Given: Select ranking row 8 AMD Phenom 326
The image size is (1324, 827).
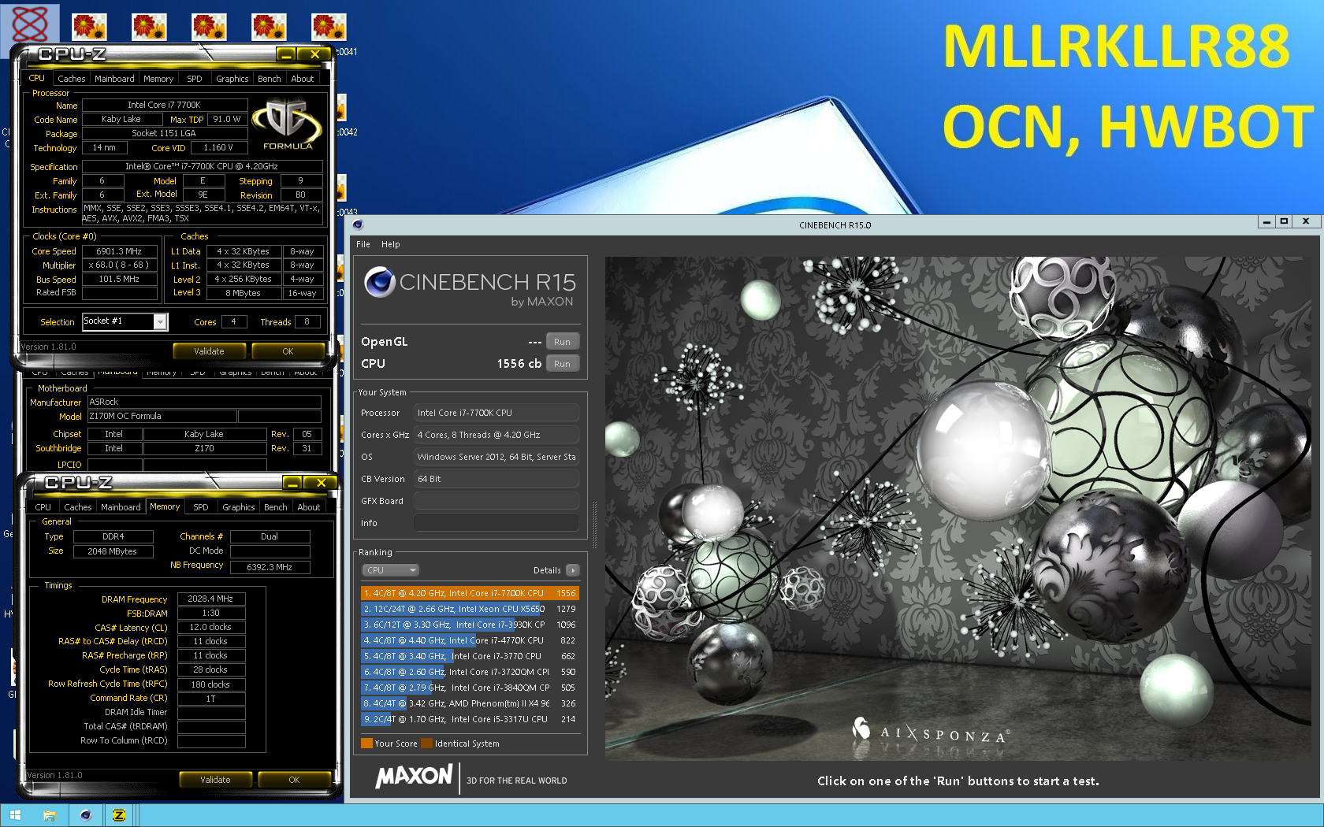Looking at the screenshot, I should click(470, 703).
